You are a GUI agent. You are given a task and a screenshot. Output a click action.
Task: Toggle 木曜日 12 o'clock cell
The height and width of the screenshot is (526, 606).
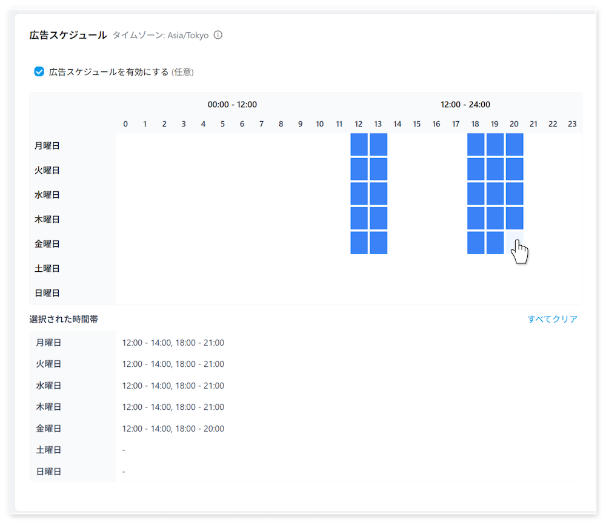tap(359, 218)
